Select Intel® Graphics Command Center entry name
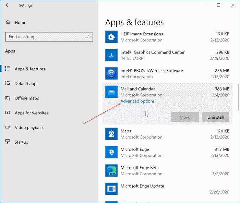 coord(153,52)
